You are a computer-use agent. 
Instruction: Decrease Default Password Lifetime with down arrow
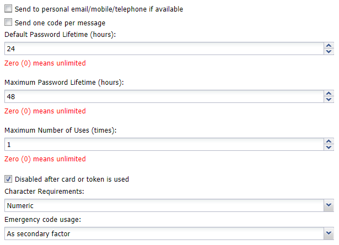click(x=329, y=52)
